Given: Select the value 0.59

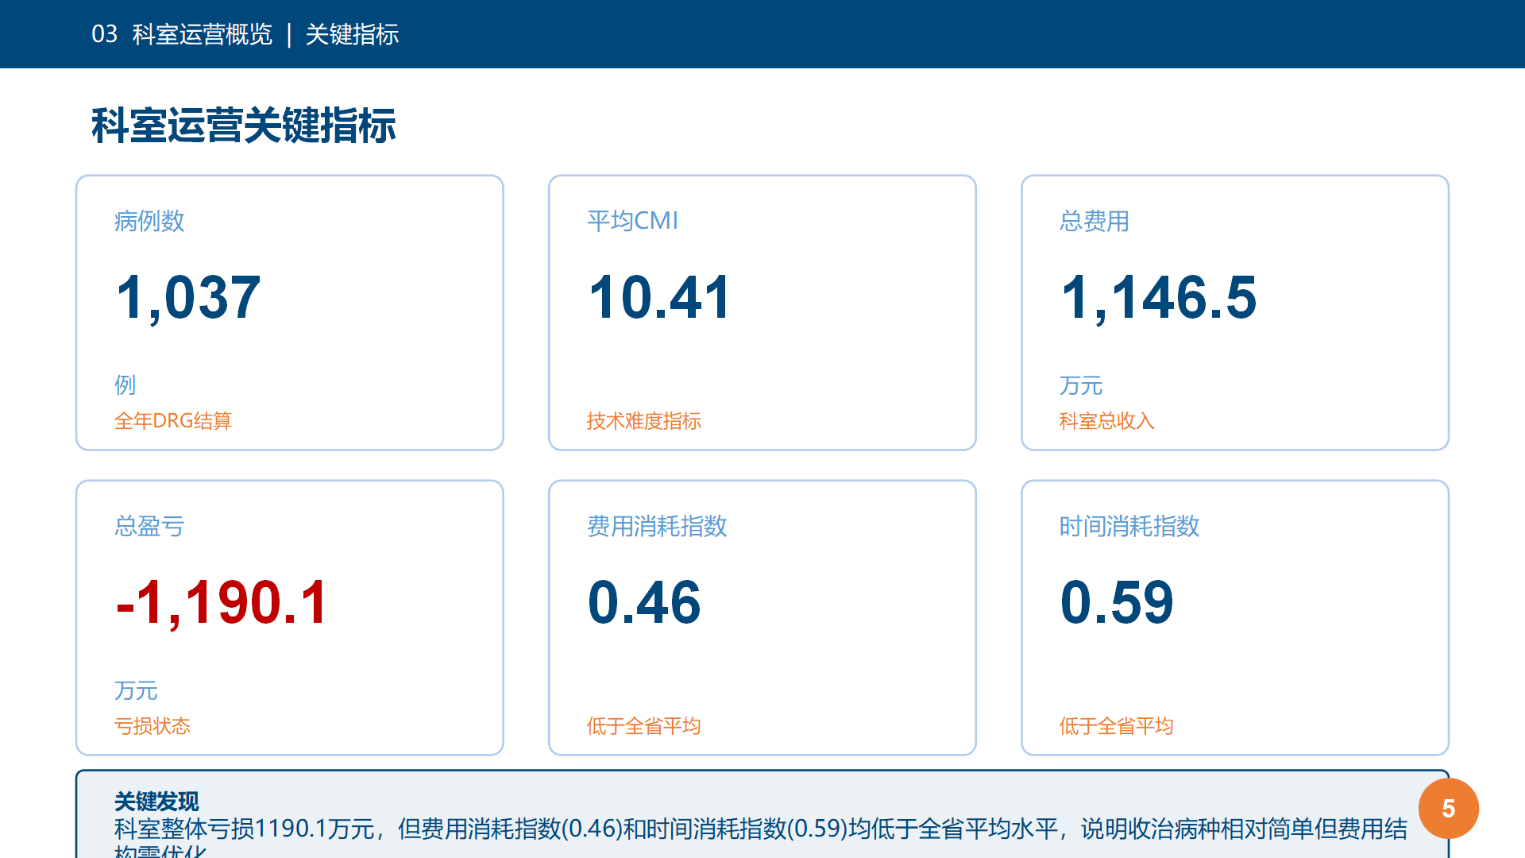Looking at the screenshot, I should [1117, 603].
